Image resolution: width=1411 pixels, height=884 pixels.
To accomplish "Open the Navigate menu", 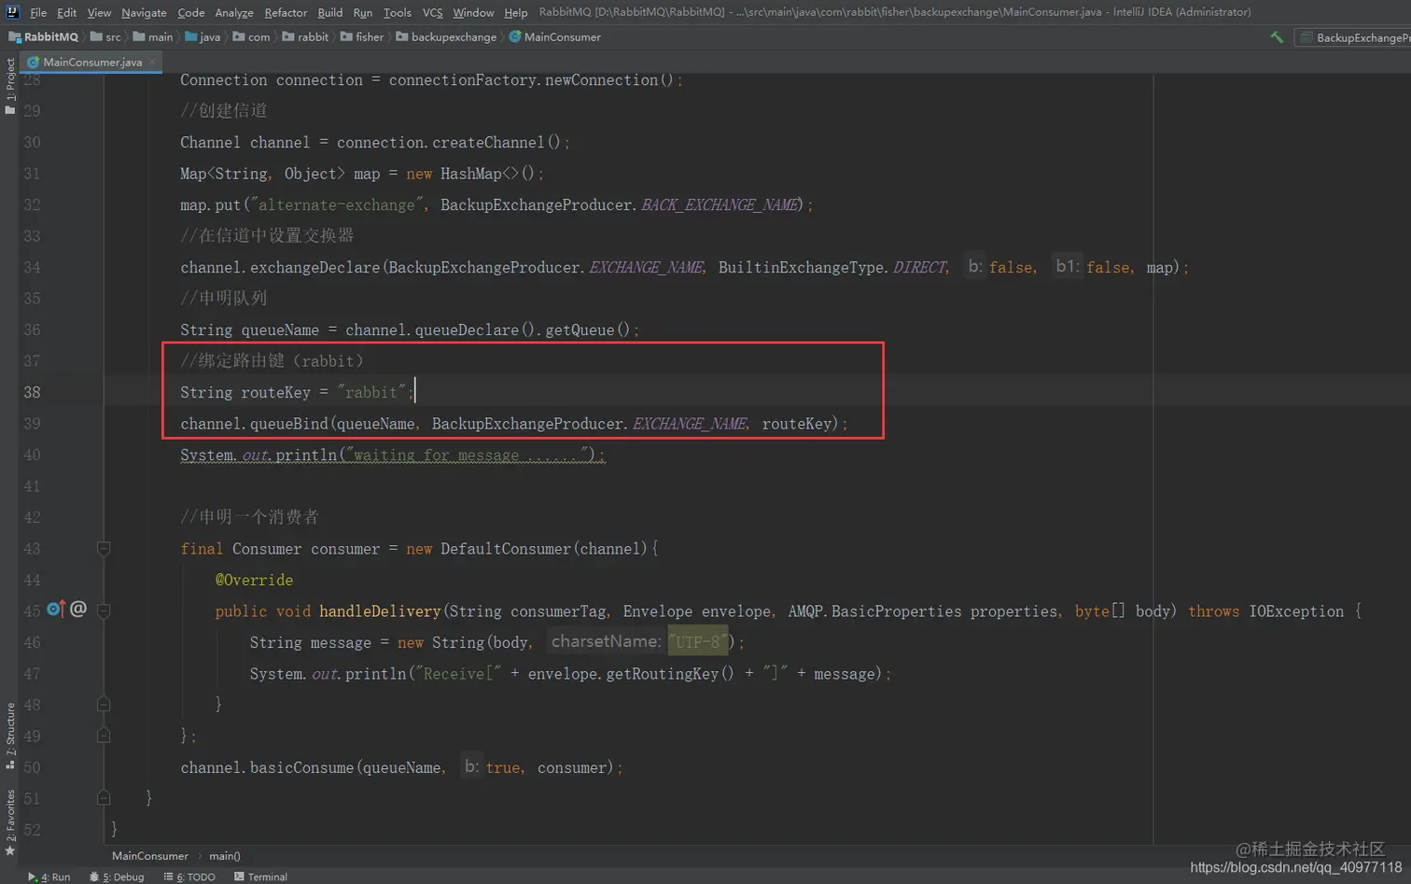I will point(144,12).
